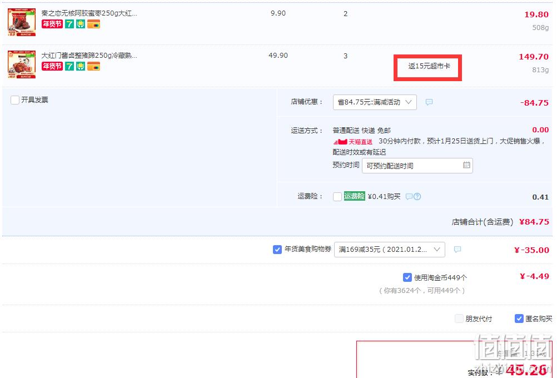Image resolution: width=557 pixels, height=378 pixels.
Task: Click the green shield badge on the 大红门 row
Action: pyautogui.click(x=81, y=66)
